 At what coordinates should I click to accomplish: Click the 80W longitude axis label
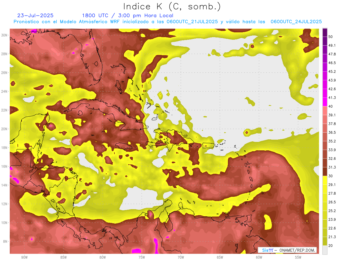tap(103, 257)
